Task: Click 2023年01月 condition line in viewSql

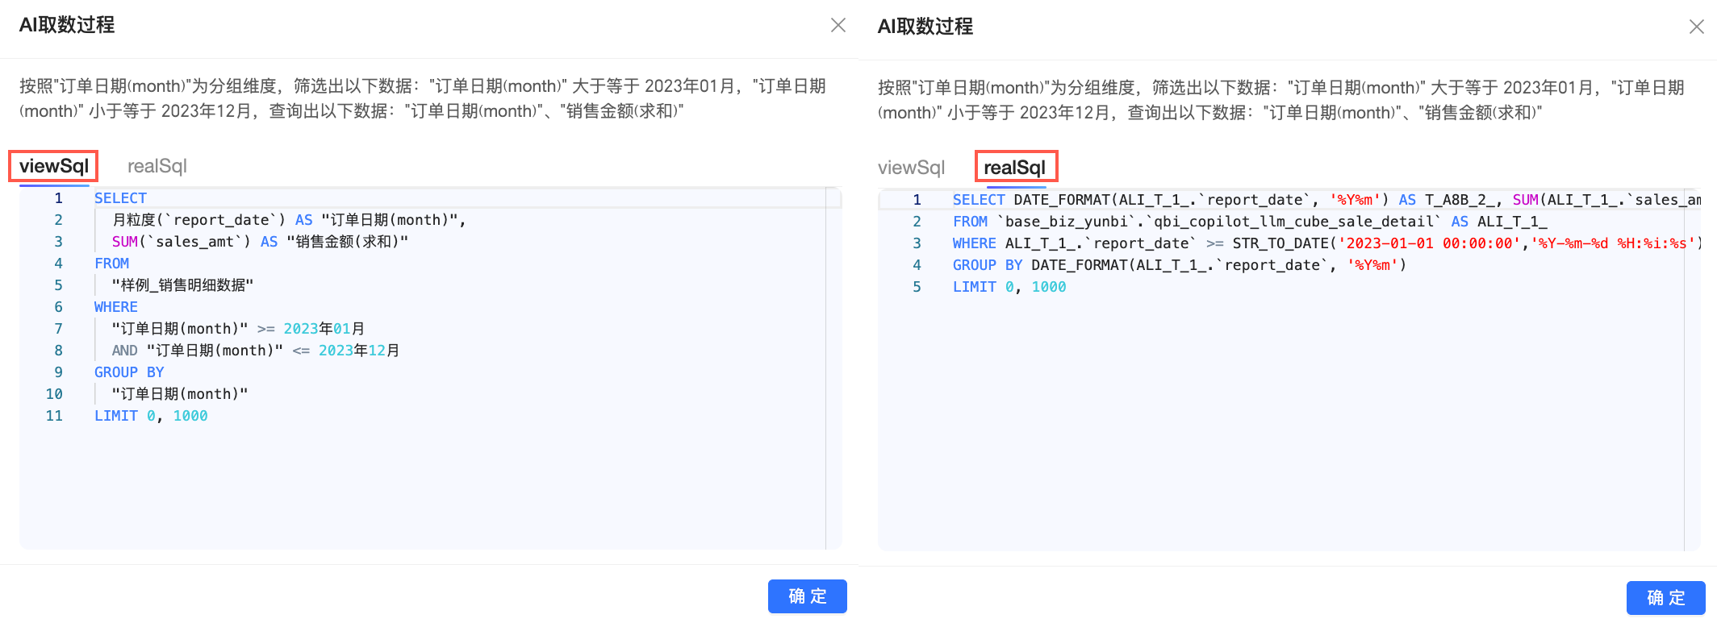Action: pos(238,329)
